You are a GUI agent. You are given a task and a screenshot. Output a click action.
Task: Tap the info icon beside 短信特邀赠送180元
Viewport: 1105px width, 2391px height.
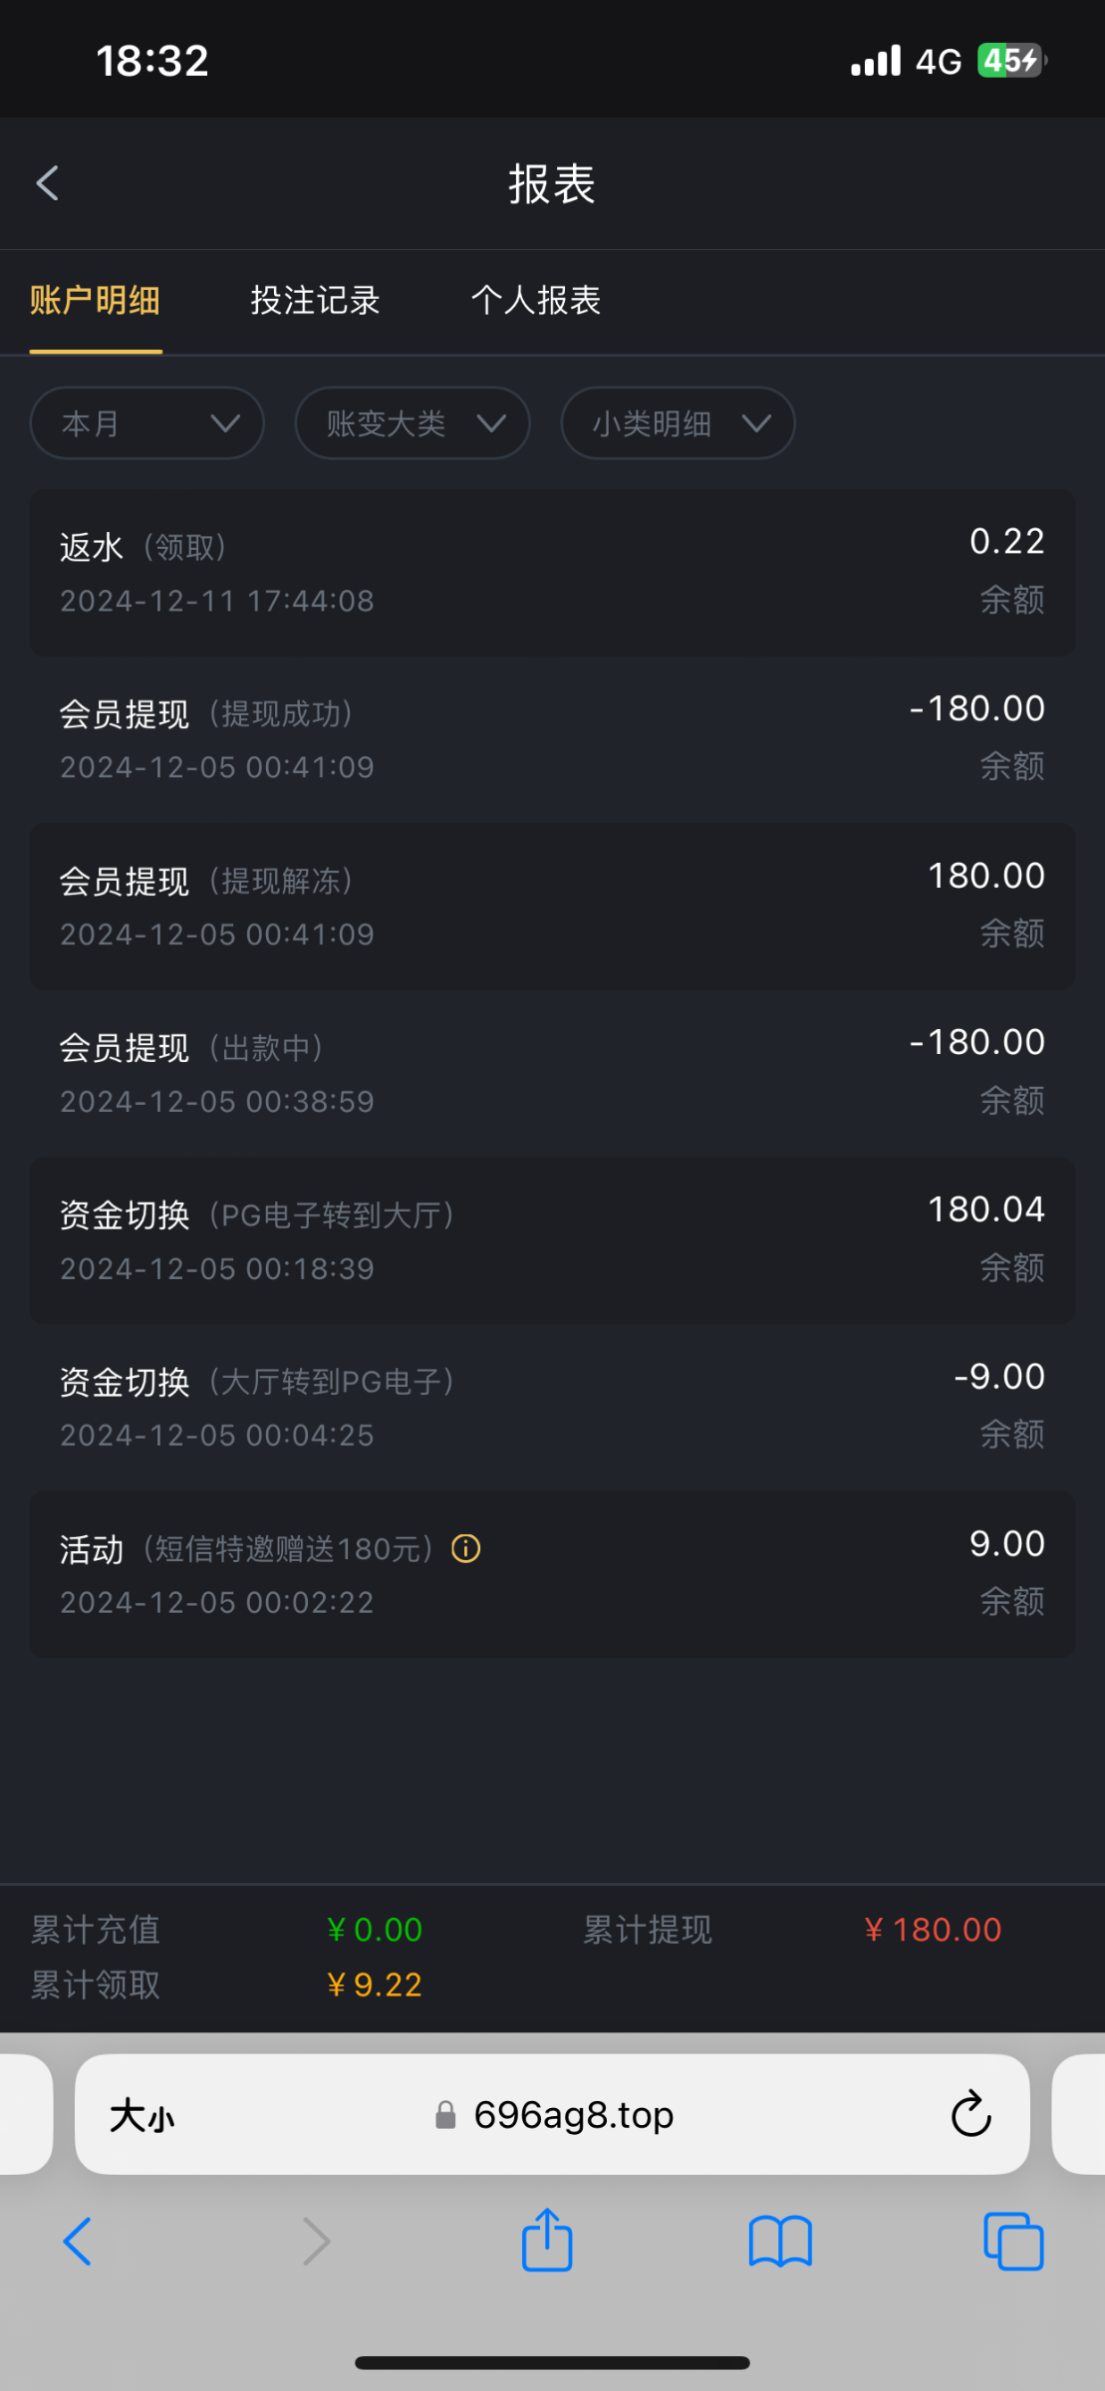tap(465, 1548)
